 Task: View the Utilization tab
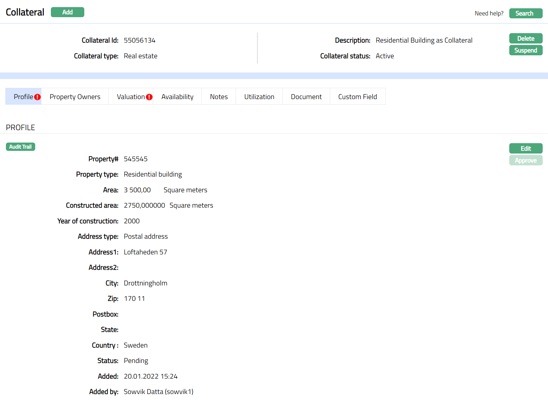tap(259, 97)
